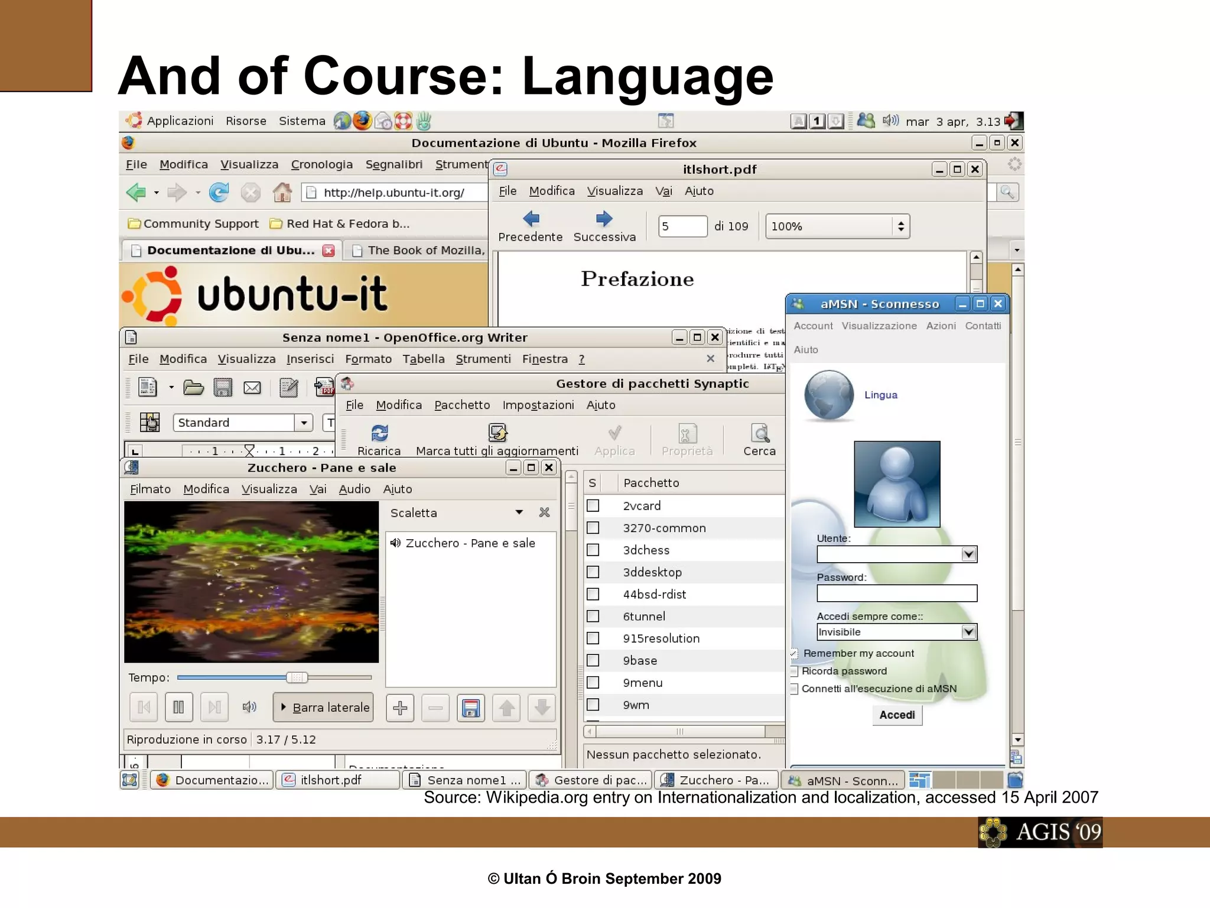Viewport: 1210px width, 908px height.
Task: Open Standard paragraph style dropdown
Action: pyautogui.click(x=304, y=423)
